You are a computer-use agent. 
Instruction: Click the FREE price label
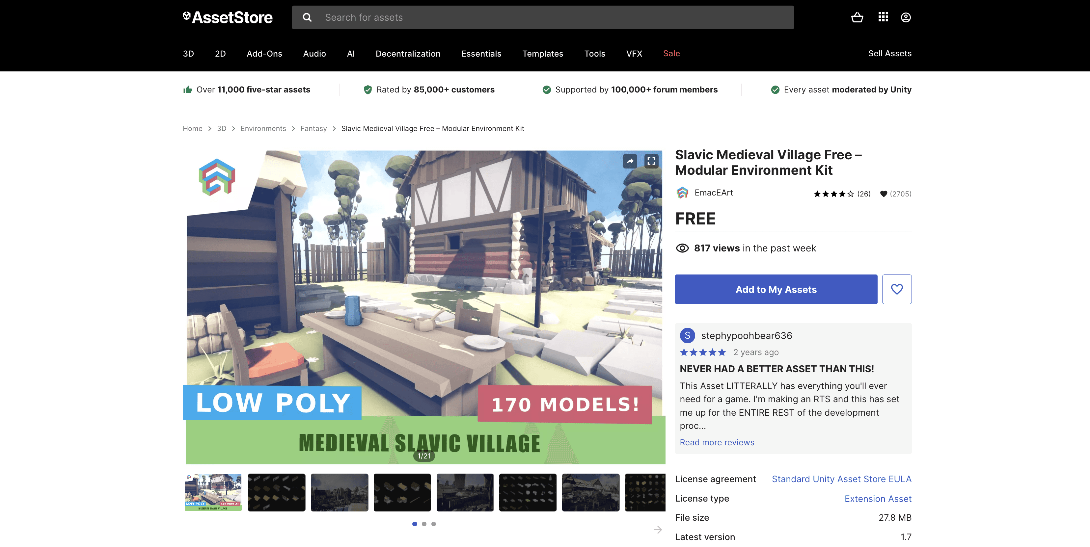695,219
